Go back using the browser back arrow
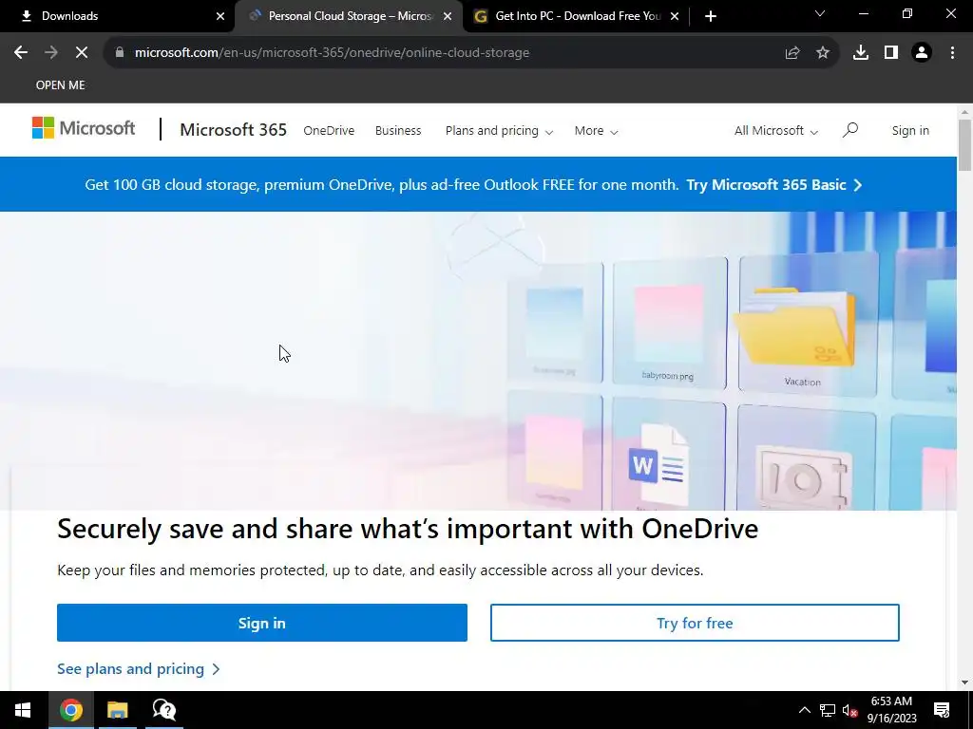This screenshot has width=973, height=729. coord(21,53)
